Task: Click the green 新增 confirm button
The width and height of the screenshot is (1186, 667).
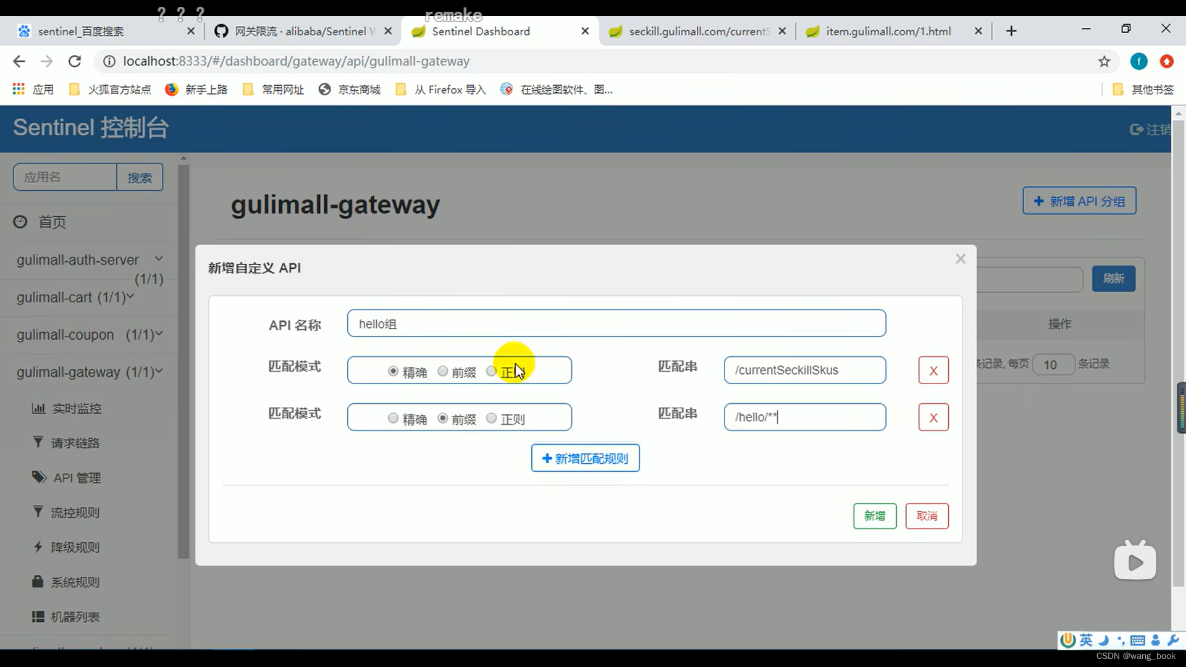Action: [874, 516]
